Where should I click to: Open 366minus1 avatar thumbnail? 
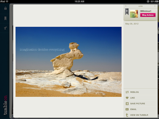[134, 14]
